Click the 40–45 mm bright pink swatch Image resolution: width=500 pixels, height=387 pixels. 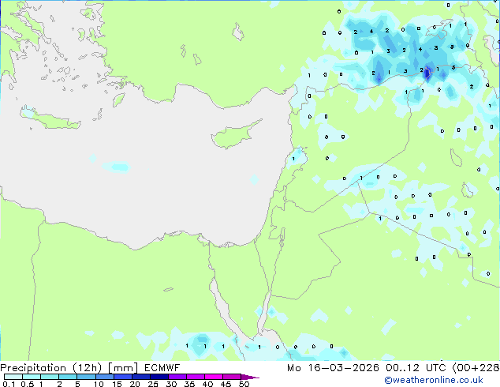pos(214,377)
